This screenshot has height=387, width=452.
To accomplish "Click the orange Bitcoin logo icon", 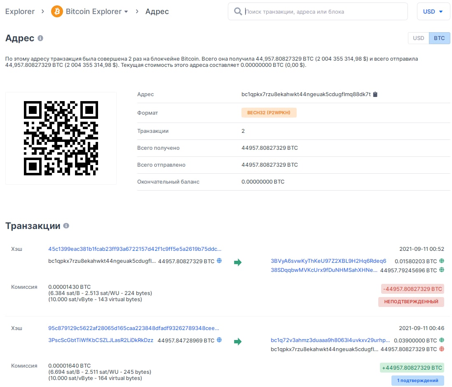I will pos(57,12).
